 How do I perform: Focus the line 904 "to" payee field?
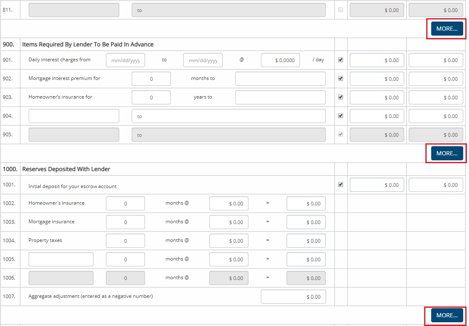coord(228,116)
